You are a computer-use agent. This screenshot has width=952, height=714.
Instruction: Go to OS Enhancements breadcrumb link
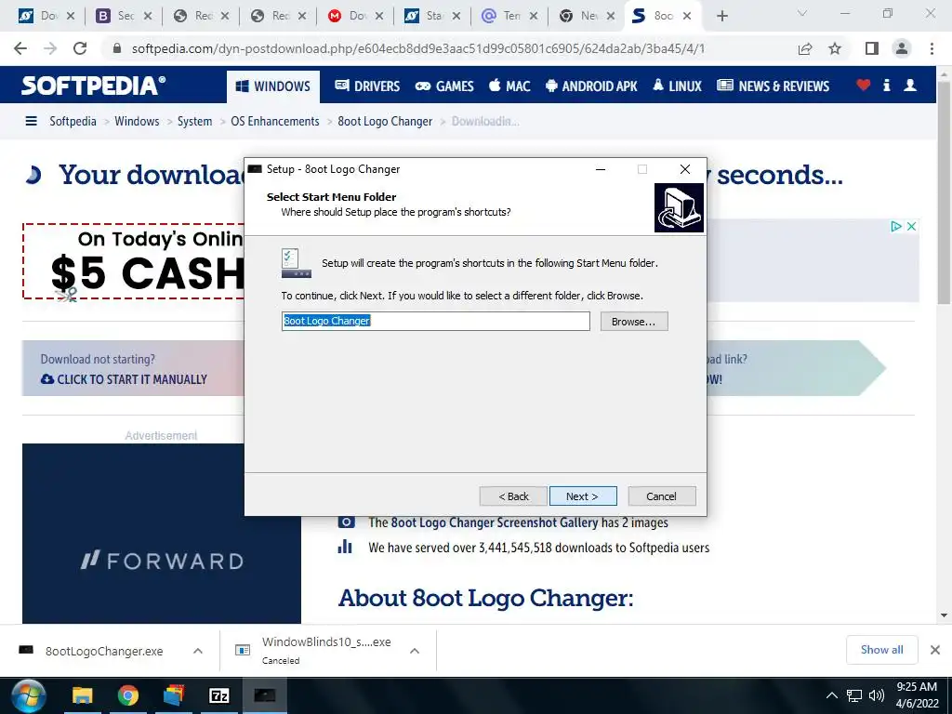275,122
